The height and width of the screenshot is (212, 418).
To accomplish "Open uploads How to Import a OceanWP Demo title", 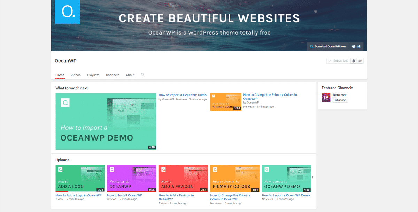I will (286, 195).
